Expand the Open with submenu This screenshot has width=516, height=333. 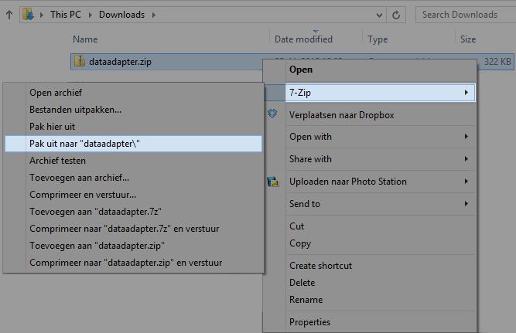(466, 137)
